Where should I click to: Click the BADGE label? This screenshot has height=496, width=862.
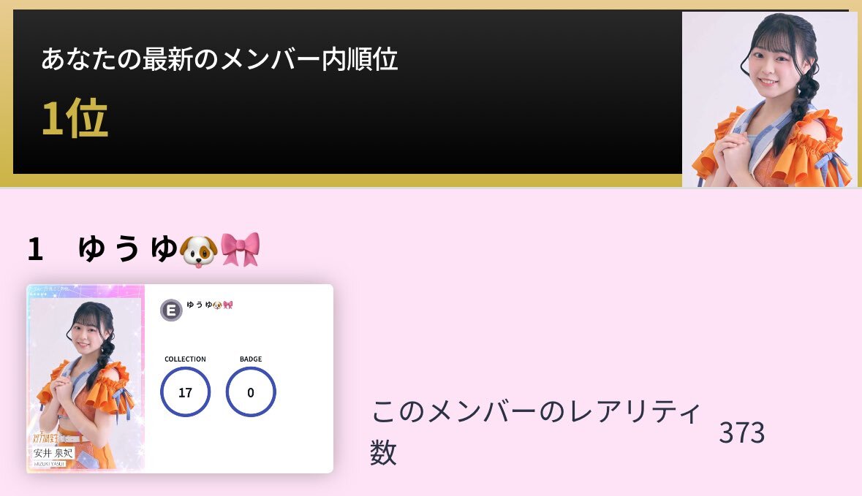point(251,359)
